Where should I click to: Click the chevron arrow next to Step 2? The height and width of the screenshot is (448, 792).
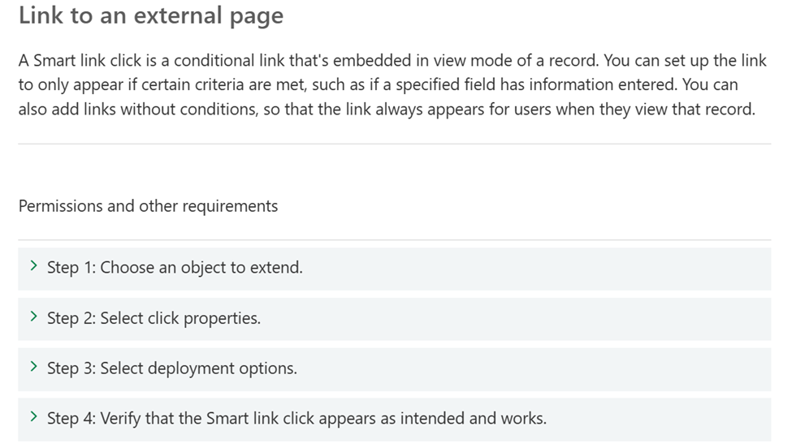[34, 317]
